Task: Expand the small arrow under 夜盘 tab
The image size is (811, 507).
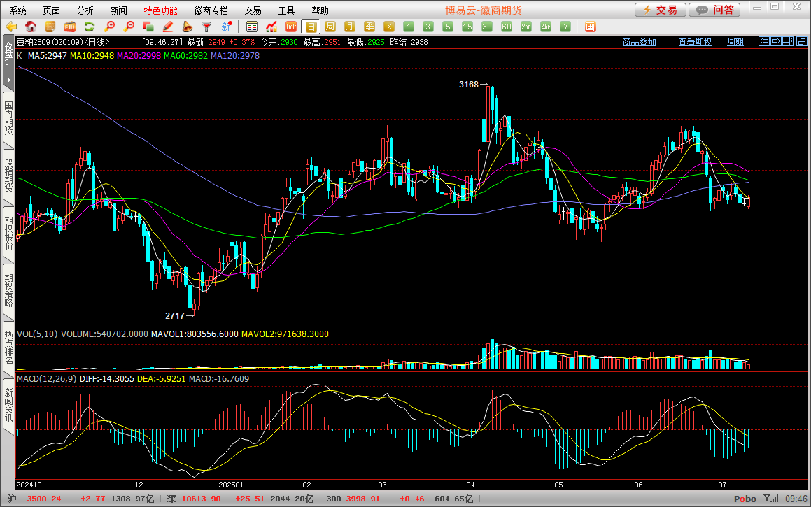Action: (8, 80)
